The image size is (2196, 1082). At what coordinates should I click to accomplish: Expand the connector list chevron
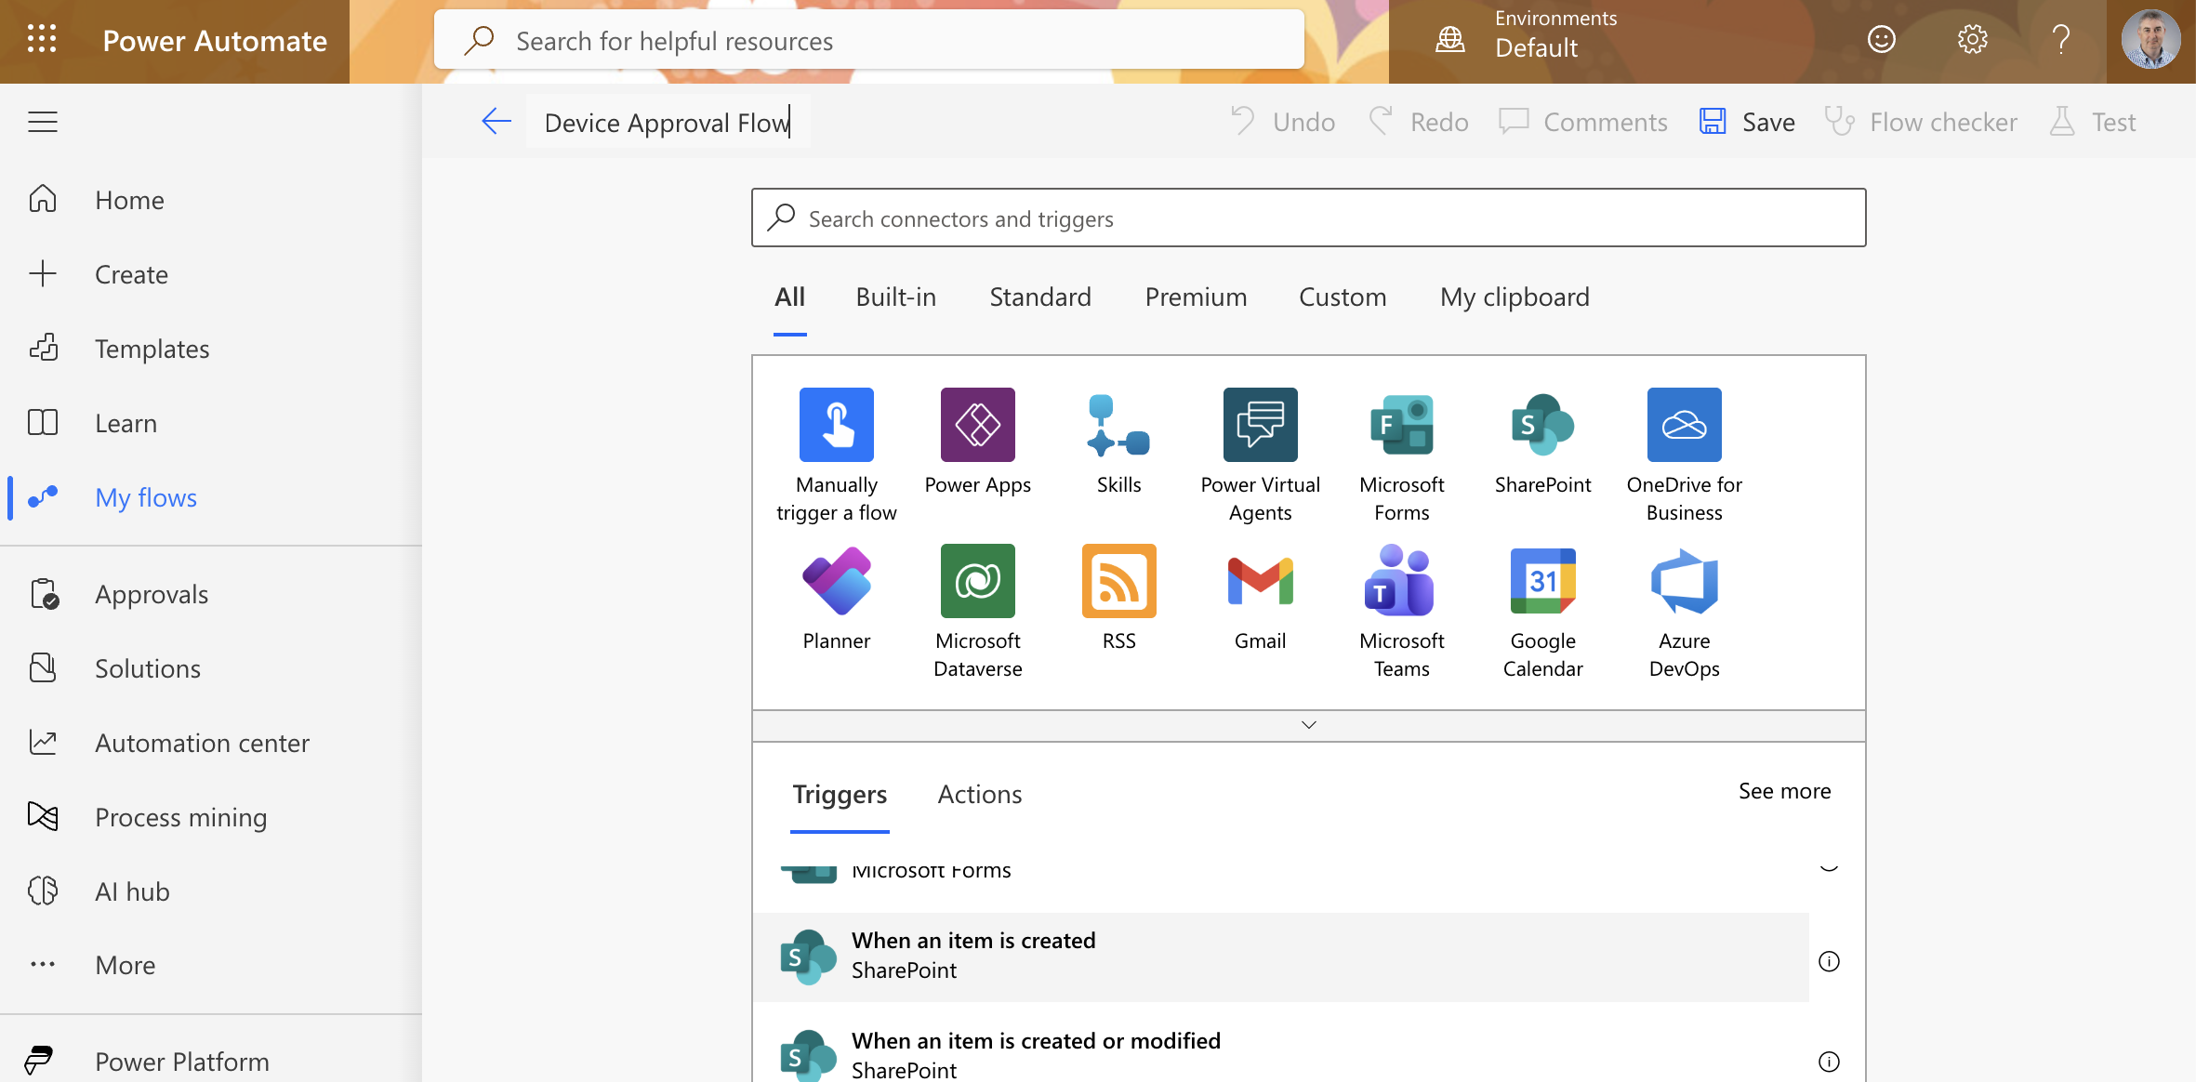coord(1309,725)
